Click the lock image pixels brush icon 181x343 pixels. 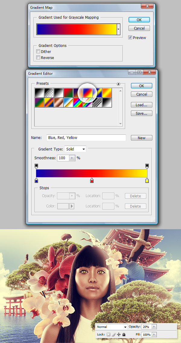click(114, 335)
